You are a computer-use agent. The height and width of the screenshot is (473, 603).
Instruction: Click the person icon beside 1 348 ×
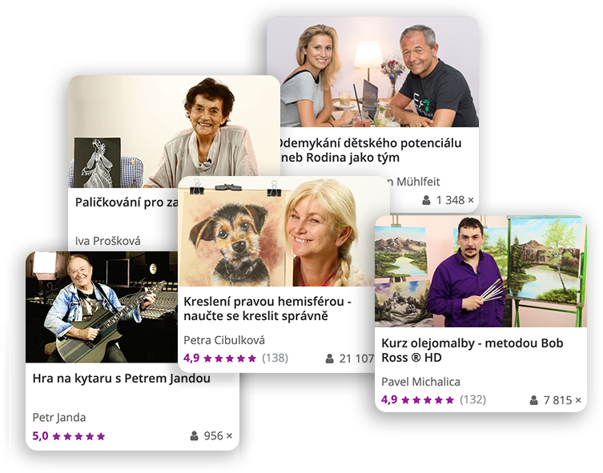pyautogui.click(x=426, y=200)
